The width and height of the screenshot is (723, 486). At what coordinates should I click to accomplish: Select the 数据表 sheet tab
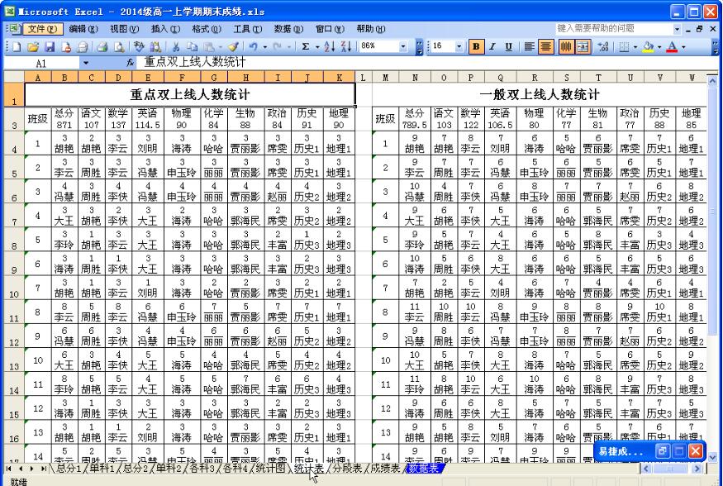[x=424, y=469]
